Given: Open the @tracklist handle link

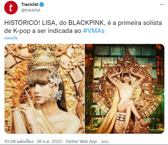Looking at the screenshot, I should pyautogui.click(x=31, y=10).
